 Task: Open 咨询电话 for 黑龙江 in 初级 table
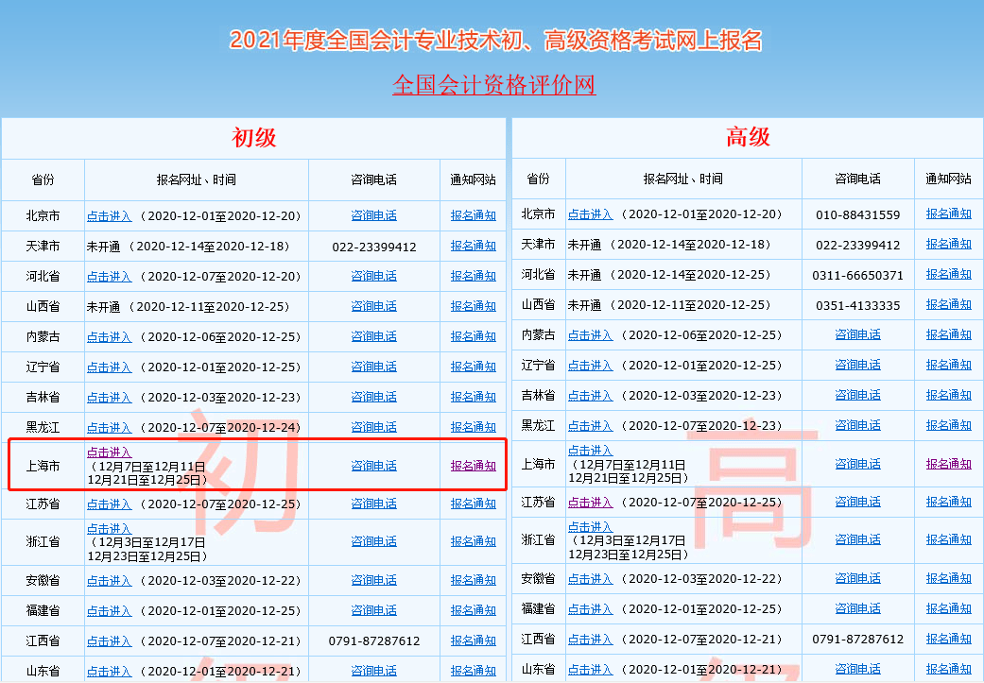point(374,427)
